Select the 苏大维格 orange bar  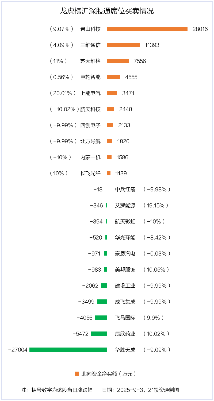pos(118,61)
